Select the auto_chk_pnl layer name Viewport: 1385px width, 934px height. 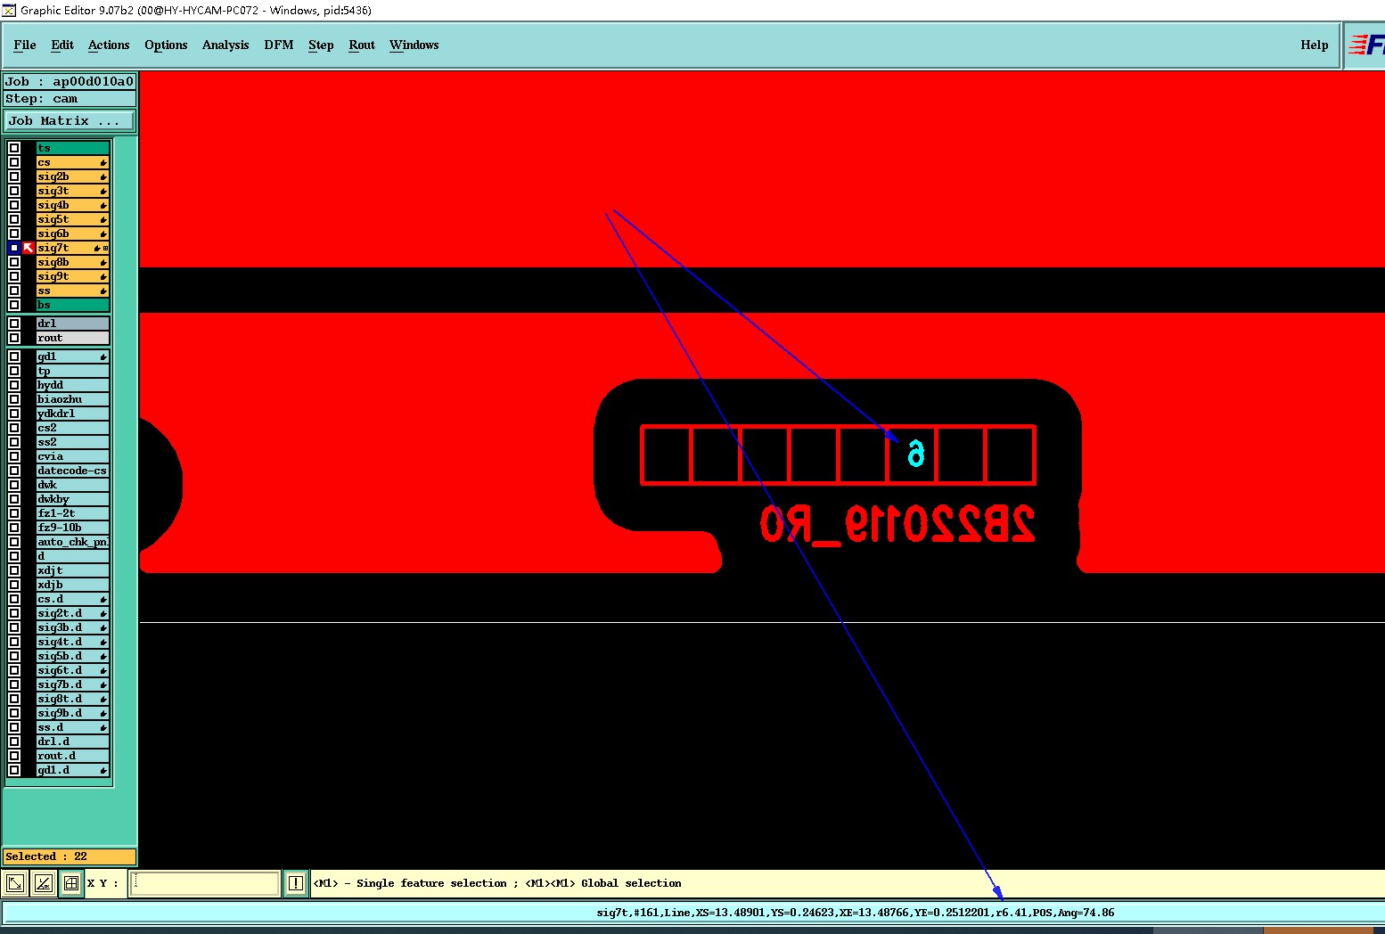coord(72,542)
